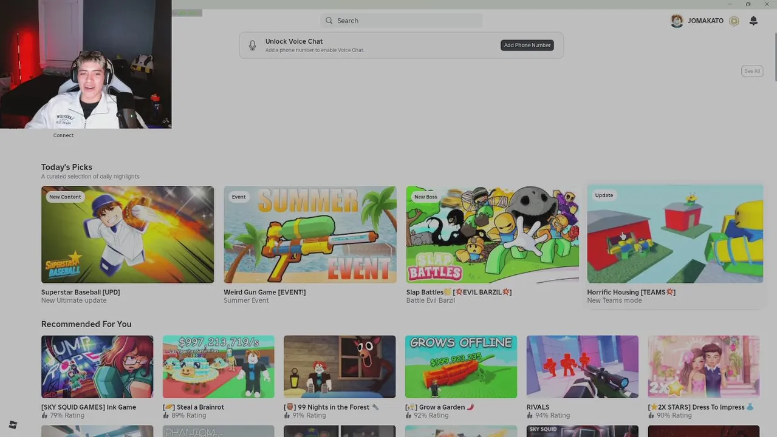Screen dimensions: 777x437
Task: Click the Add Phone Number button
Action: click(527, 45)
